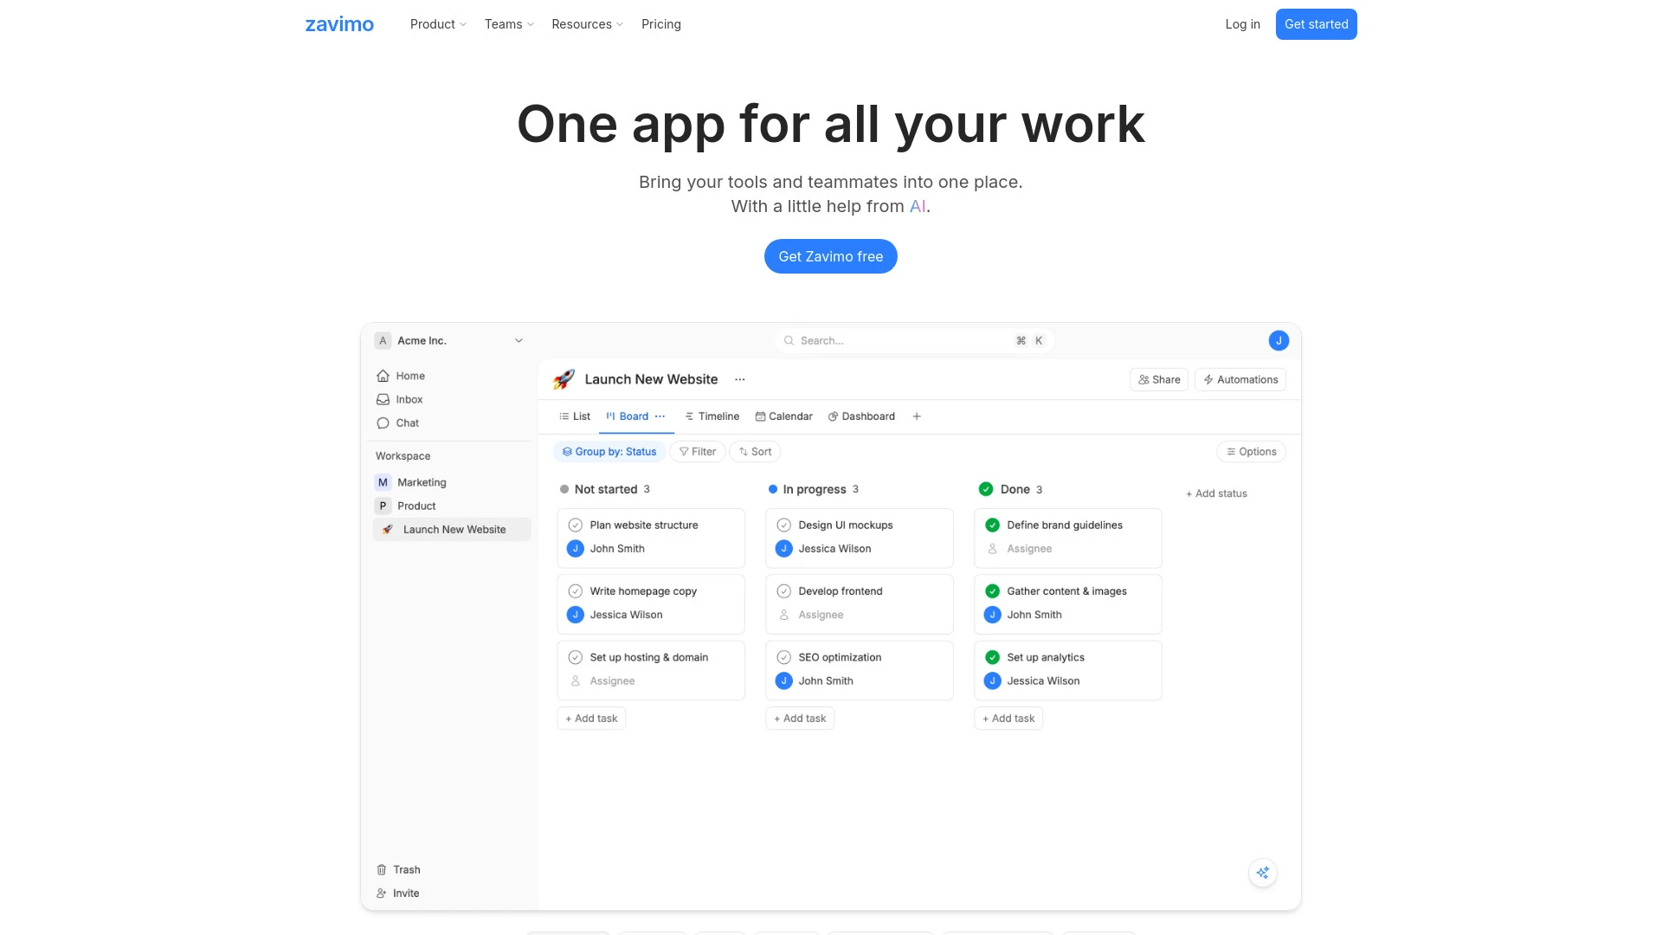Open the Resources dropdown in the navbar
1662x935 pixels.
pos(587,23)
